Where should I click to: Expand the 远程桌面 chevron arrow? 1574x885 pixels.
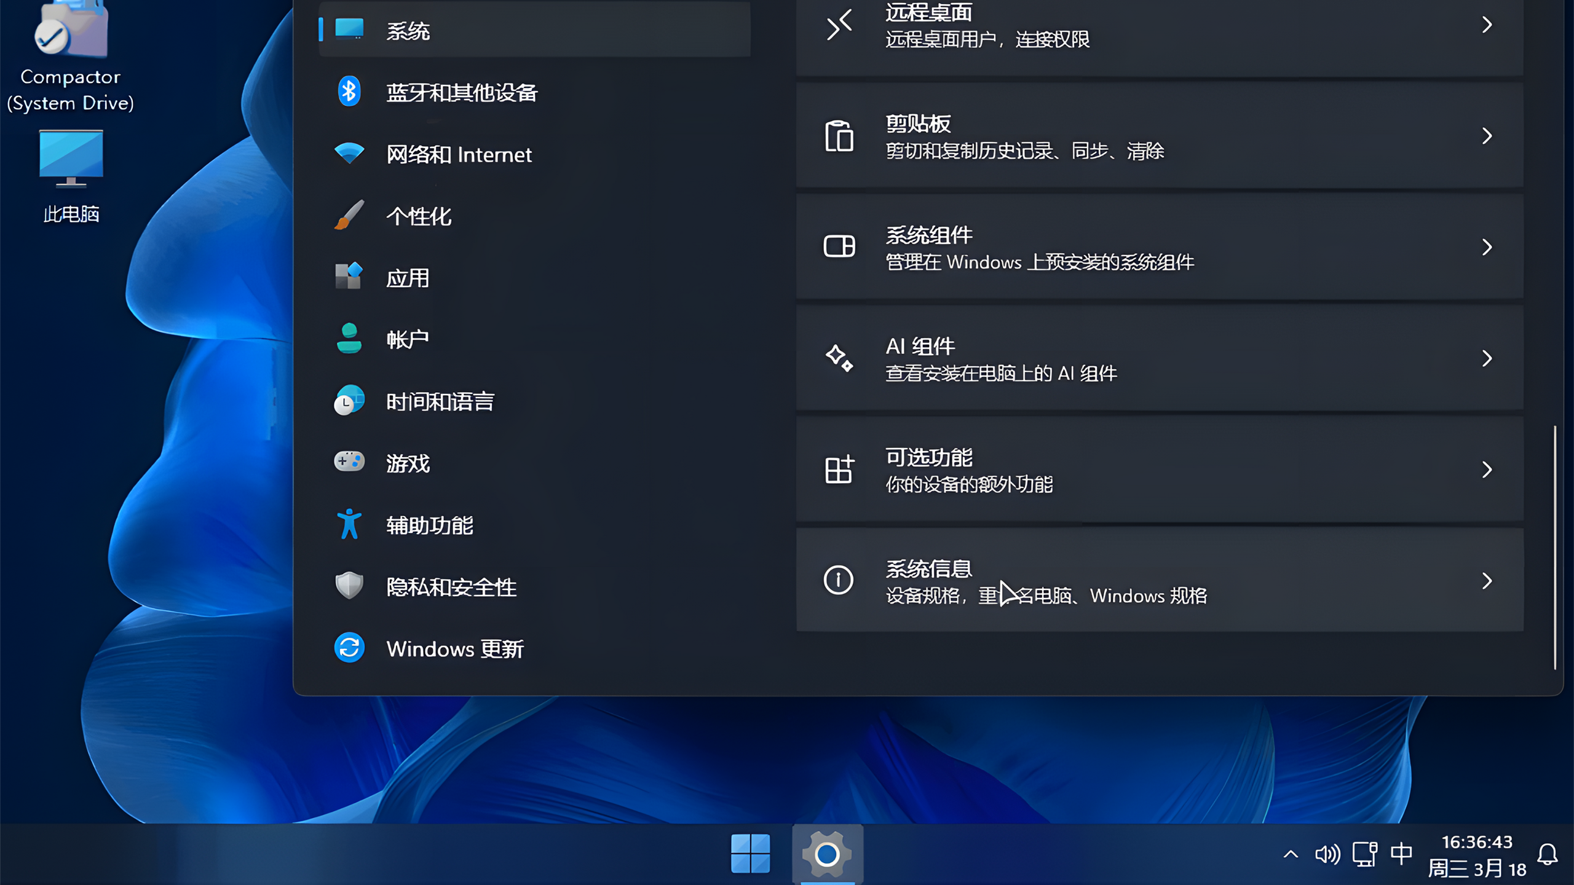point(1487,25)
